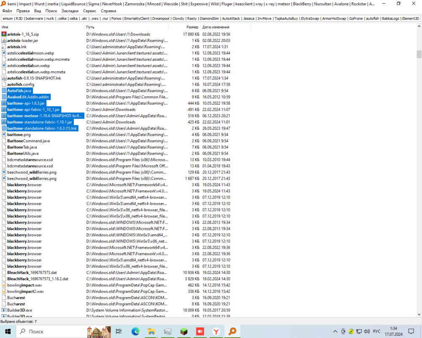
Task: Click the path D:\Windows.old\Users\1\Downloads
Action: pos(118,34)
